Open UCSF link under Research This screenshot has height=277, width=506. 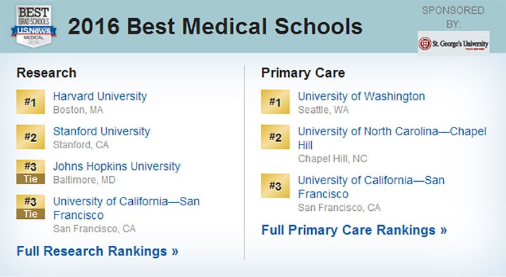pos(126,208)
